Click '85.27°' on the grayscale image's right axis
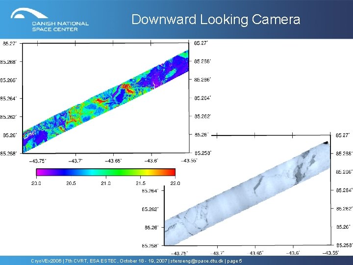This screenshot has width=353, height=265. click(343, 135)
